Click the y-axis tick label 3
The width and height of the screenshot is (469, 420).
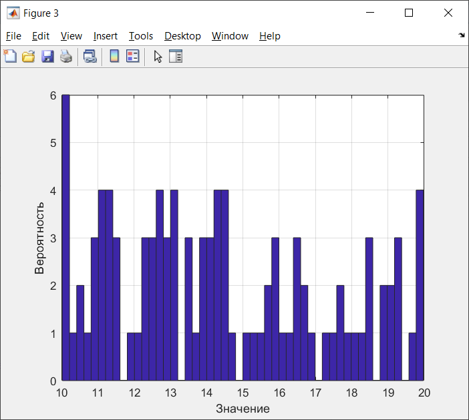[x=53, y=238]
